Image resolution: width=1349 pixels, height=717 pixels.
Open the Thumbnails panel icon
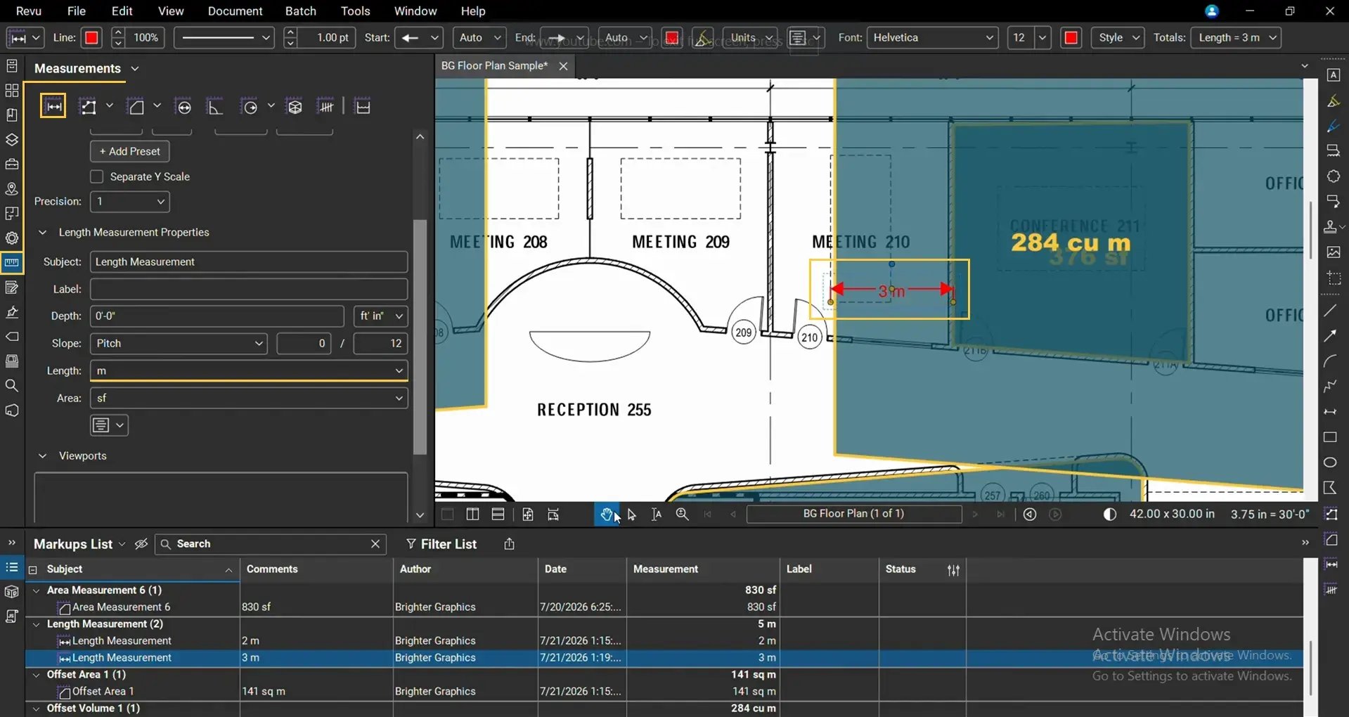tap(12, 91)
